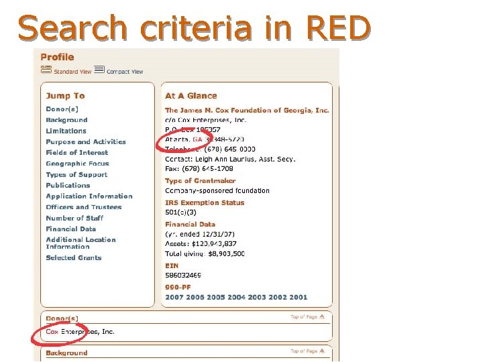Jump to Additional Location Information
The width and height of the screenshot is (483, 362).
80,243
